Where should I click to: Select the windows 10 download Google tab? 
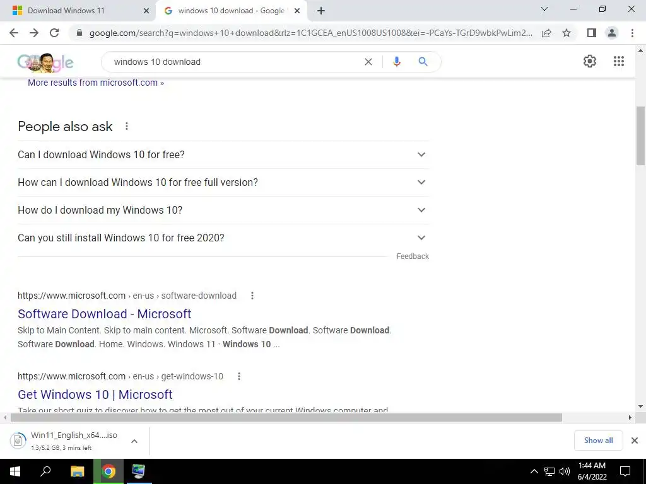tap(231, 11)
